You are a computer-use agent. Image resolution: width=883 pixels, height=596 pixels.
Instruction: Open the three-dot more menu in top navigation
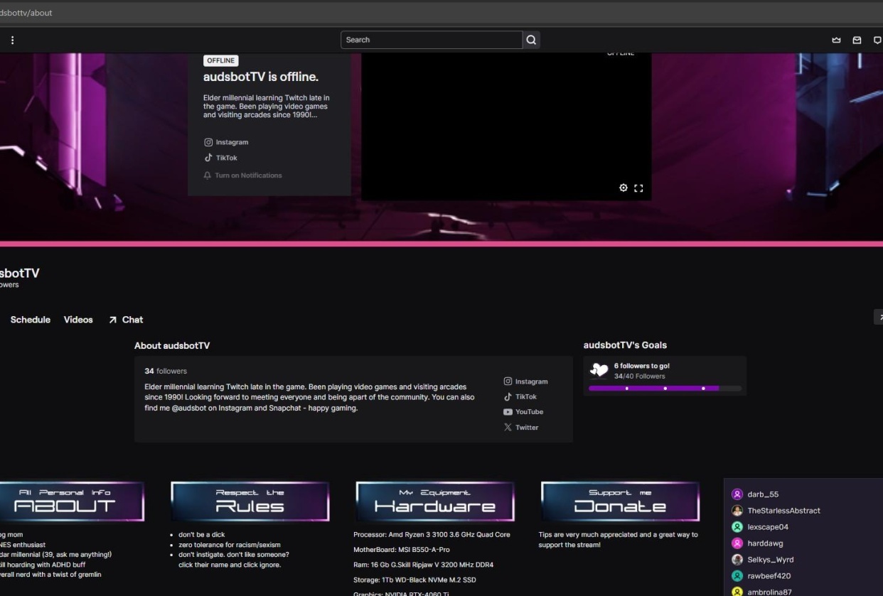tap(13, 40)
